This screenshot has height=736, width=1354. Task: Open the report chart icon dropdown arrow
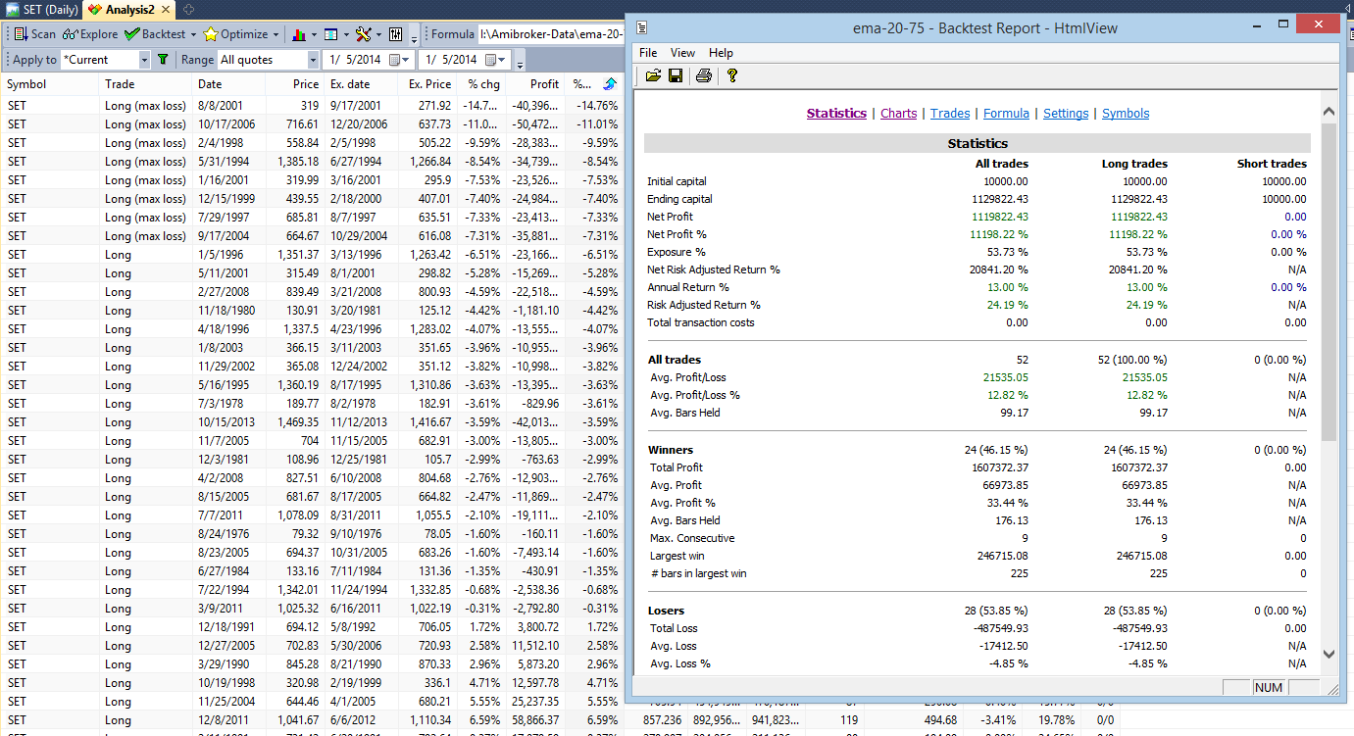point(314,34)
